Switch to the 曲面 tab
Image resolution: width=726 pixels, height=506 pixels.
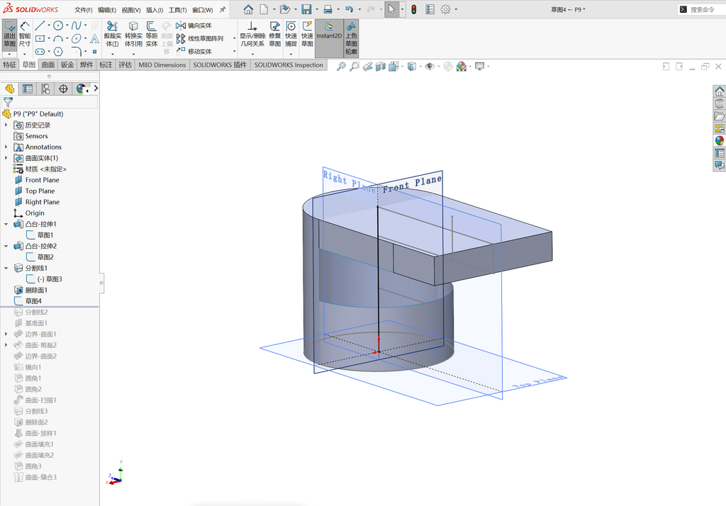(48, 64)
